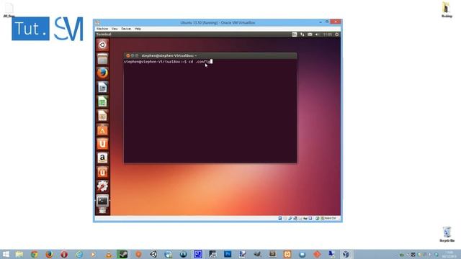461x259 pixels.
Task: Open the sound volume indicator in Ubuntu panel
Action: (317, 35)
